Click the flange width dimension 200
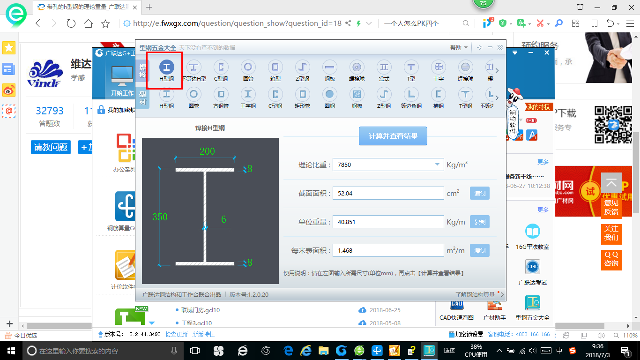The width and height of the screenshot is (640, 360). (207, 151)
